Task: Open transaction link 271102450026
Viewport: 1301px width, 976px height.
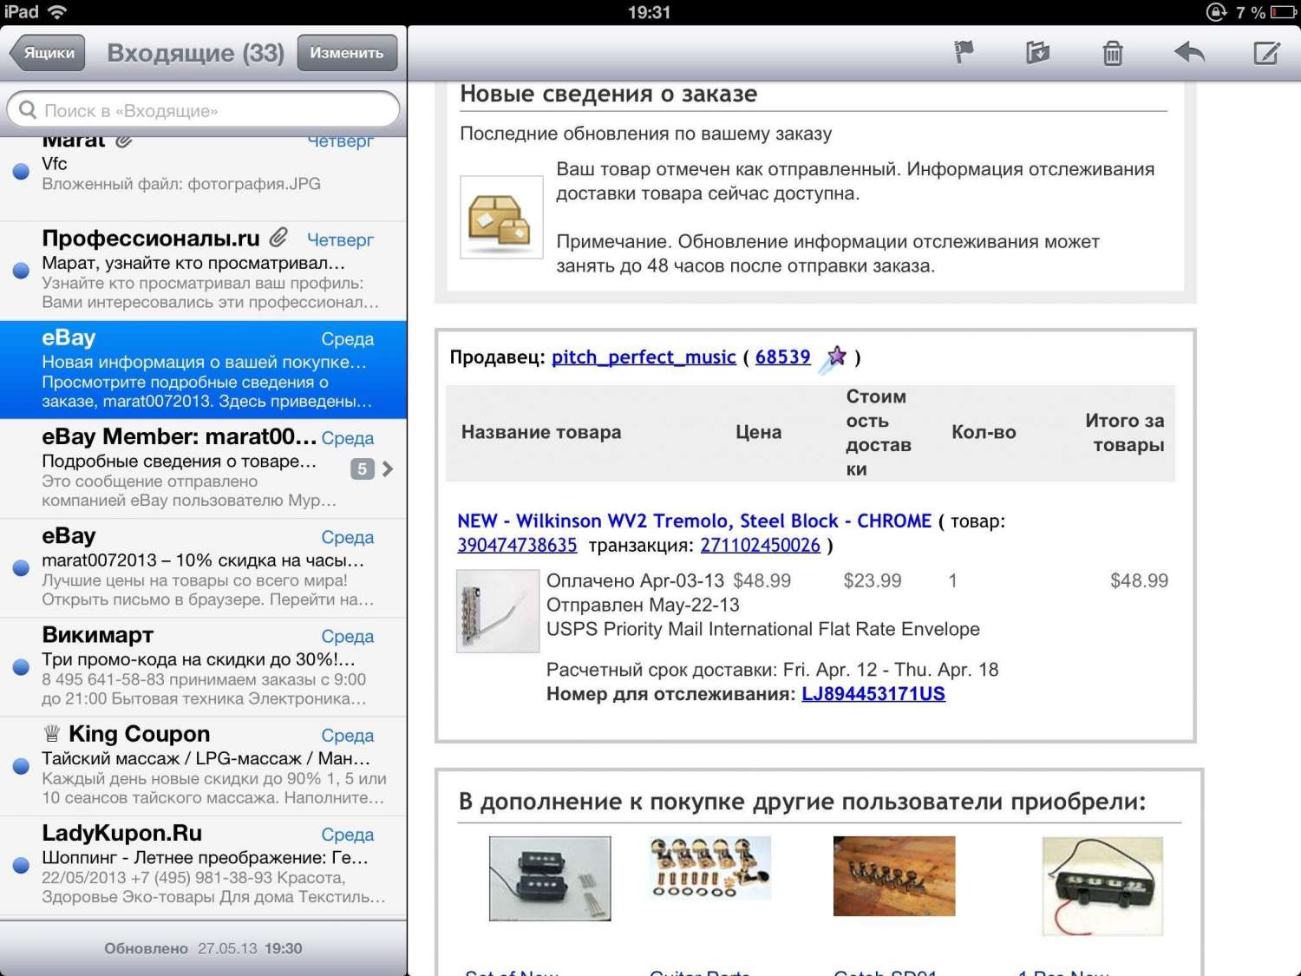Action: (760, 545)
